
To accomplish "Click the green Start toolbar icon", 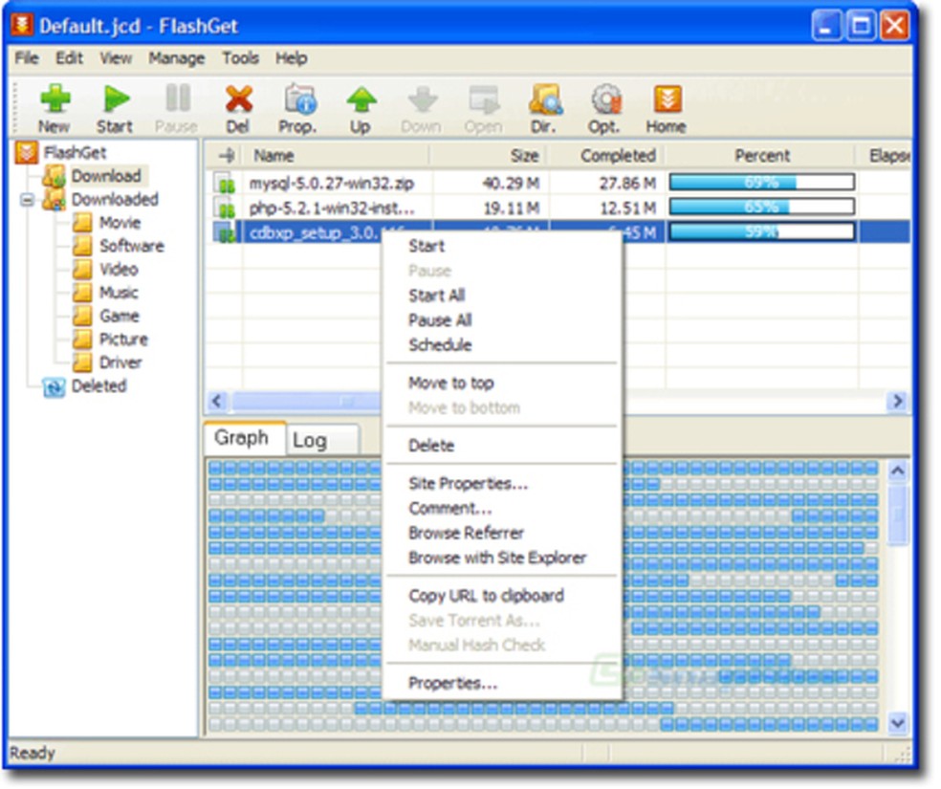I will [115, 99].
